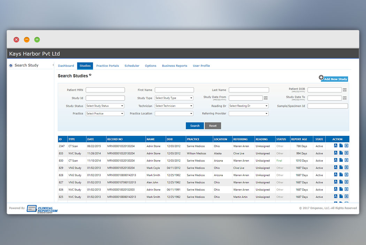Open PDF report for study 2347
Viewport: 366px width, 245px height.
point(336,146)
